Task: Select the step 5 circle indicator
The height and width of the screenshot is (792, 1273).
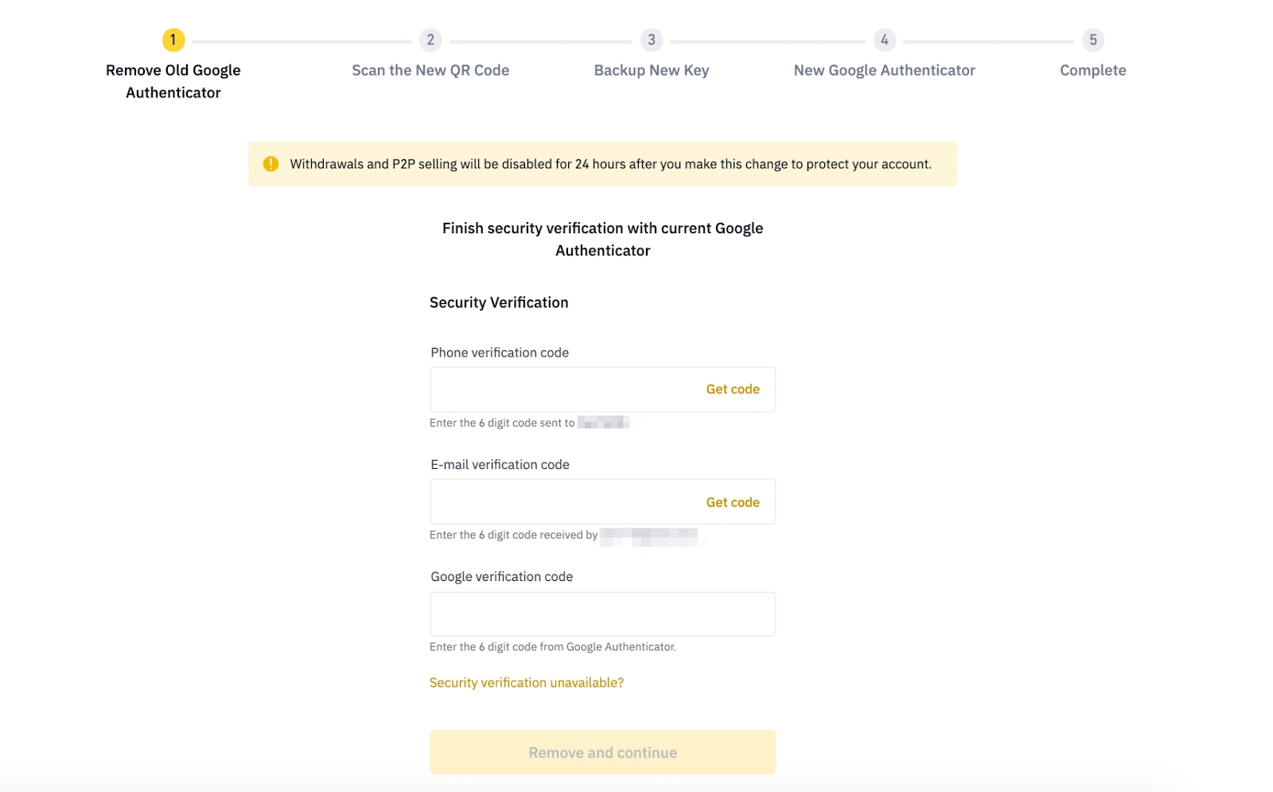Action: (x=1092, y=40)
